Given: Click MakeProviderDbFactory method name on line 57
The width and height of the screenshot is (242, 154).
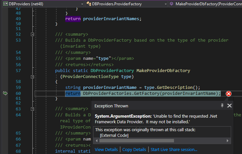Looking at the screenshot, I should 163,71.
